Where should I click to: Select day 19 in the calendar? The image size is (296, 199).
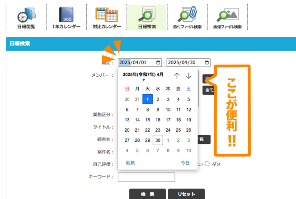pos(188,120)
